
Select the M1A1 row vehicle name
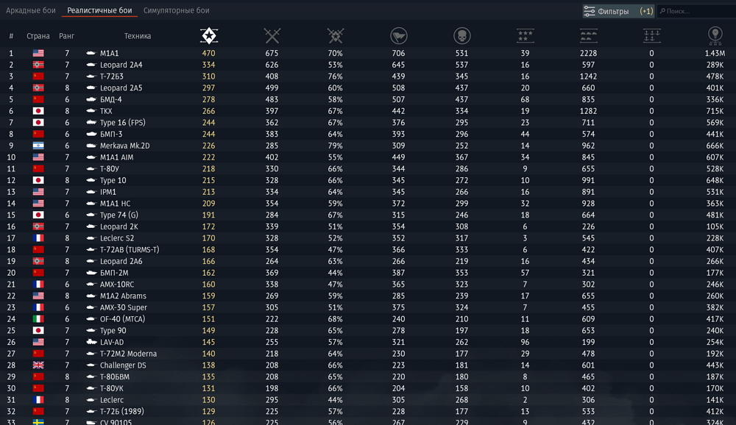tap(111, 54)
